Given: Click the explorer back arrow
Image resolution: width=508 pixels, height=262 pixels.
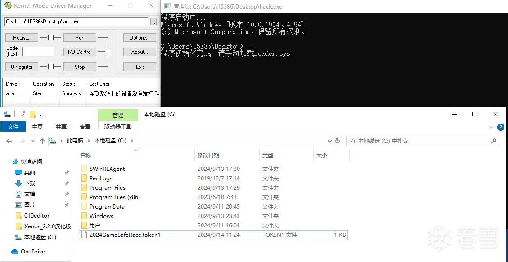Looking at the screenshot, I should pos(9,141).
